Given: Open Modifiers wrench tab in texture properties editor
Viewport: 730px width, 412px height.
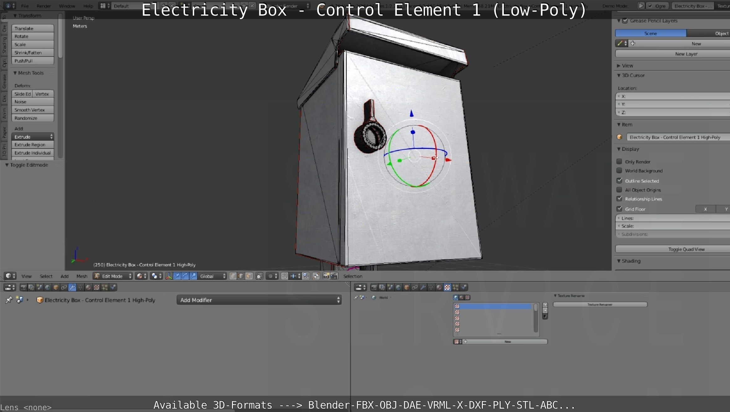Looking at the screenshot, I should 423,287.
